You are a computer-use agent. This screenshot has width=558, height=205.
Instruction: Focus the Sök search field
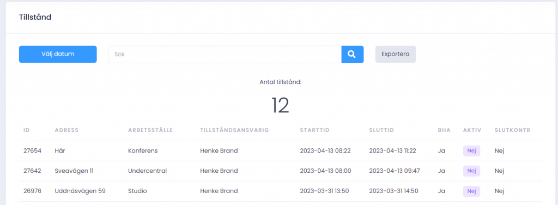(225, 55)
